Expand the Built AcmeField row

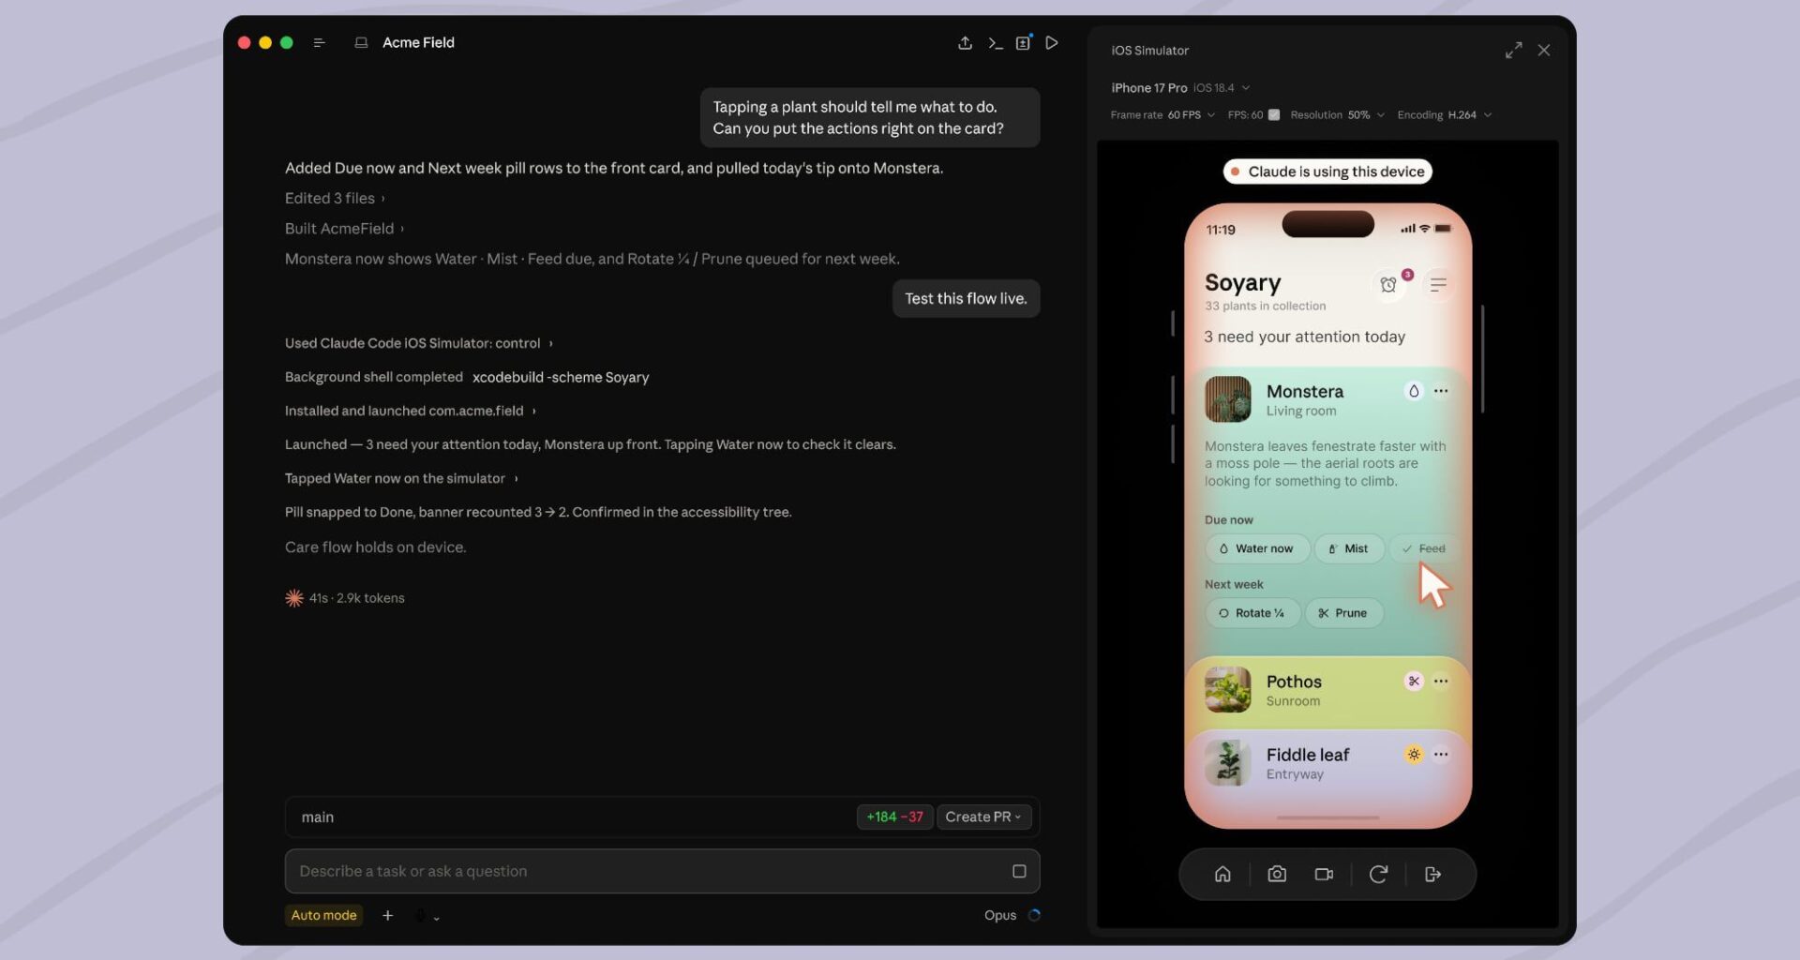[x=344, y=229]
